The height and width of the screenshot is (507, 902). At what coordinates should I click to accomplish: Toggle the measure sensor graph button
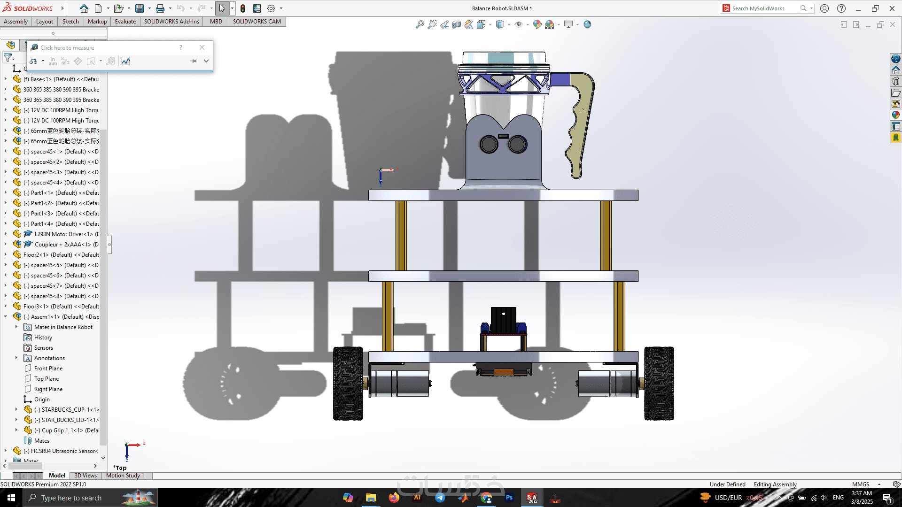[126, 61]
